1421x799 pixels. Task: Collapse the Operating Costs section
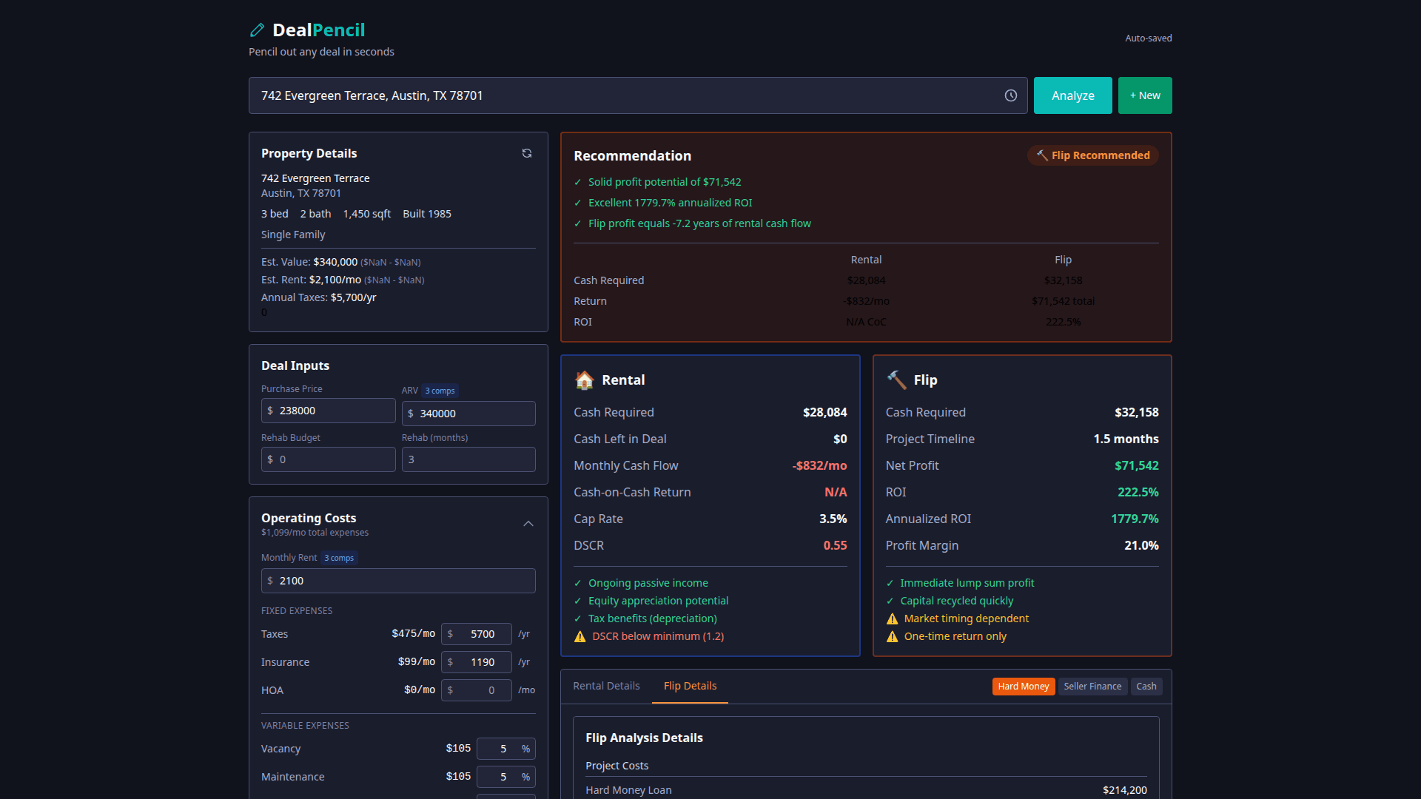[528, 523]
